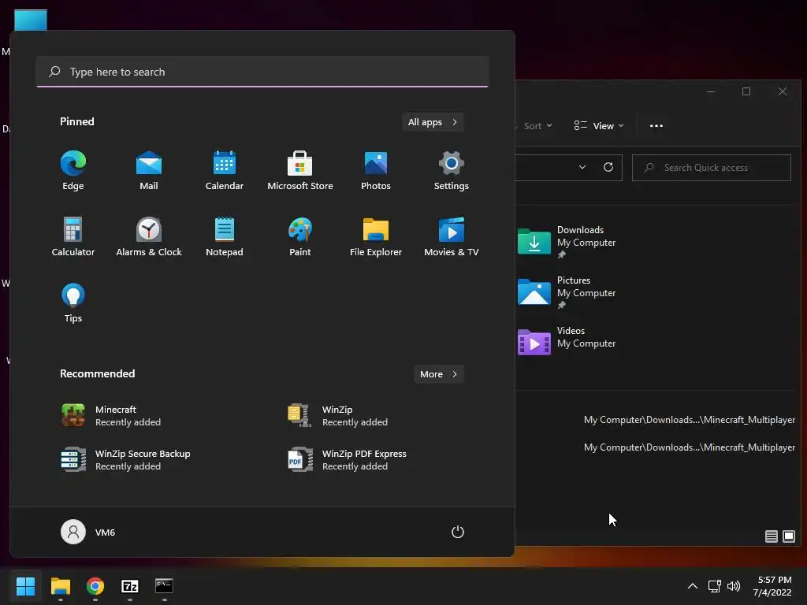Viewport: 807px width, 605px height.
Task: Launch the Calculator app
Action: pos(73,236)
